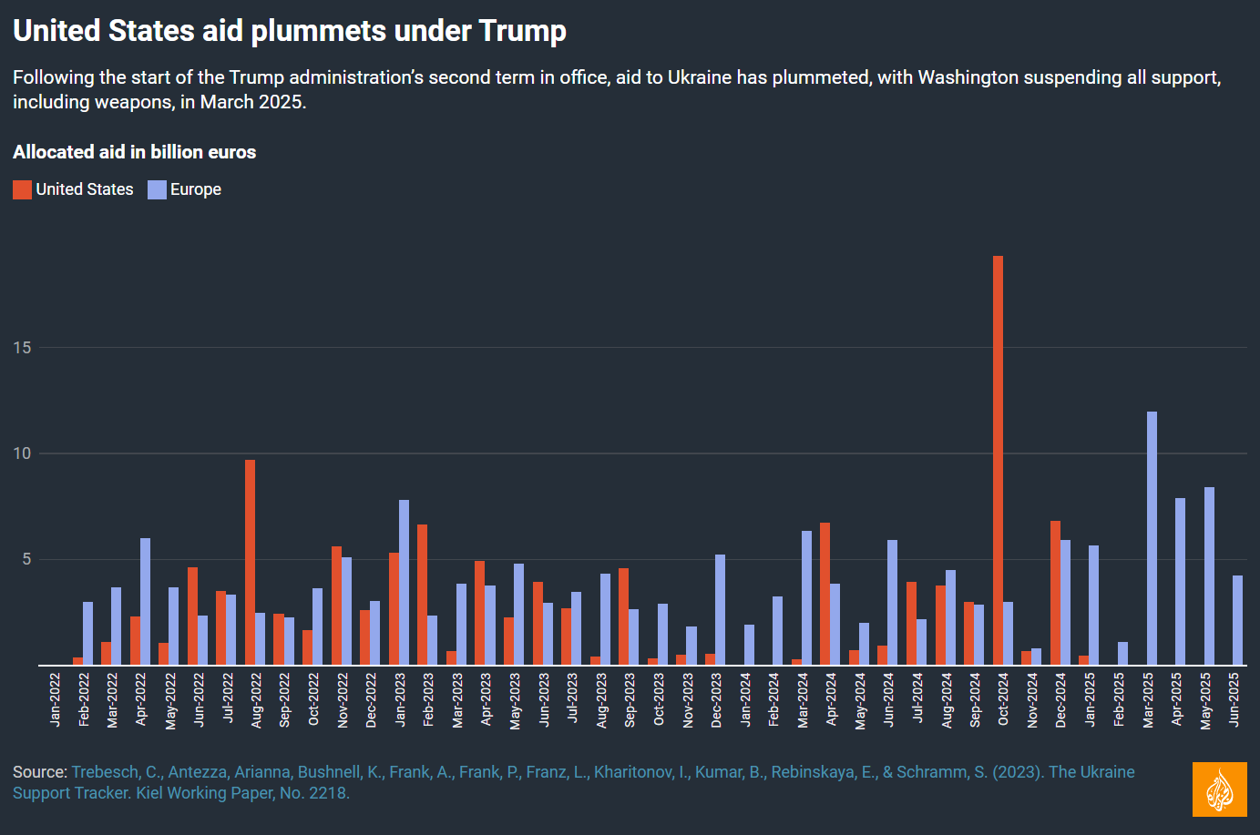The image size is (1260, 835).
Task: Click the Jan-2022 x-axis label
Action: [x=55, y=699]
